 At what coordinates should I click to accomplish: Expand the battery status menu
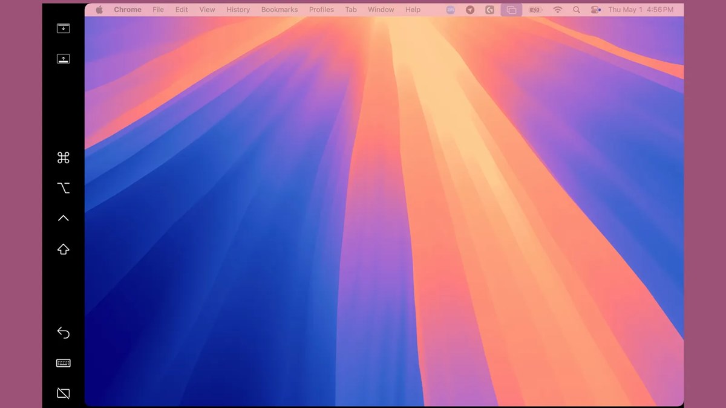535,10
